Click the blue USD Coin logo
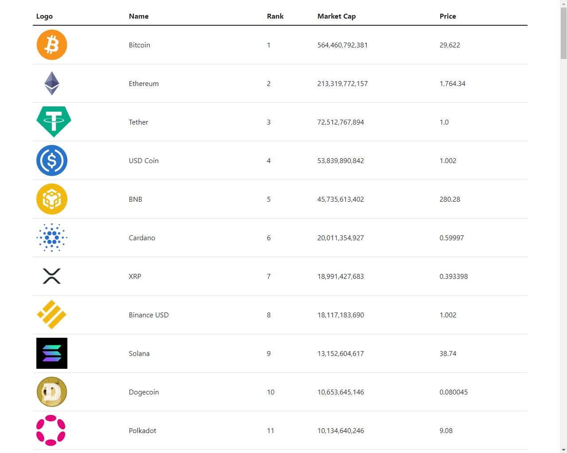The height and width of the screenshot is (453, 567). click(52, 160)
